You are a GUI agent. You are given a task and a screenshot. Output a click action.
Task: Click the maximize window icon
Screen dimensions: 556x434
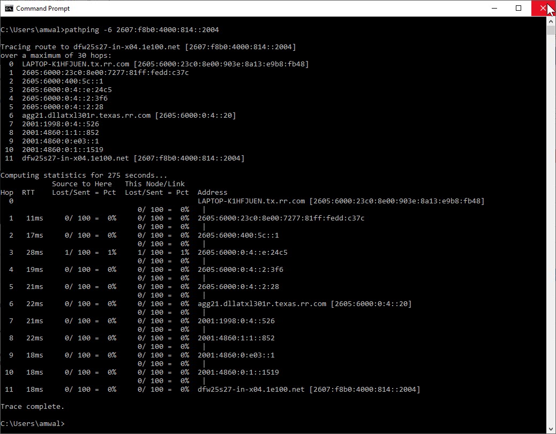point(518,8)
